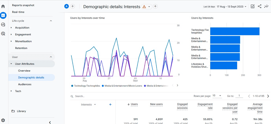Open the Explore icon in left rail

pyautogui.click(x=3, y=25)
